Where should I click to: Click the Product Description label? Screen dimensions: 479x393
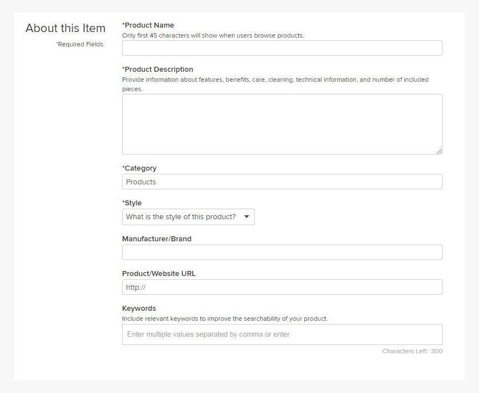tap(157, 69)
